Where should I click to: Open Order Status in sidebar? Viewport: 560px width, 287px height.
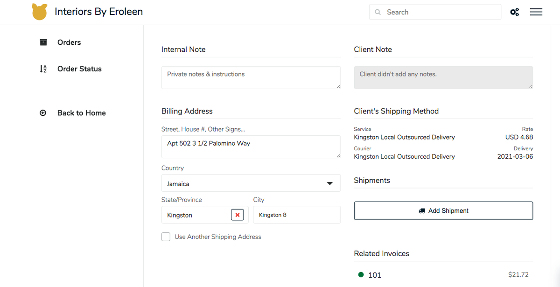click(x=79, y=69)
